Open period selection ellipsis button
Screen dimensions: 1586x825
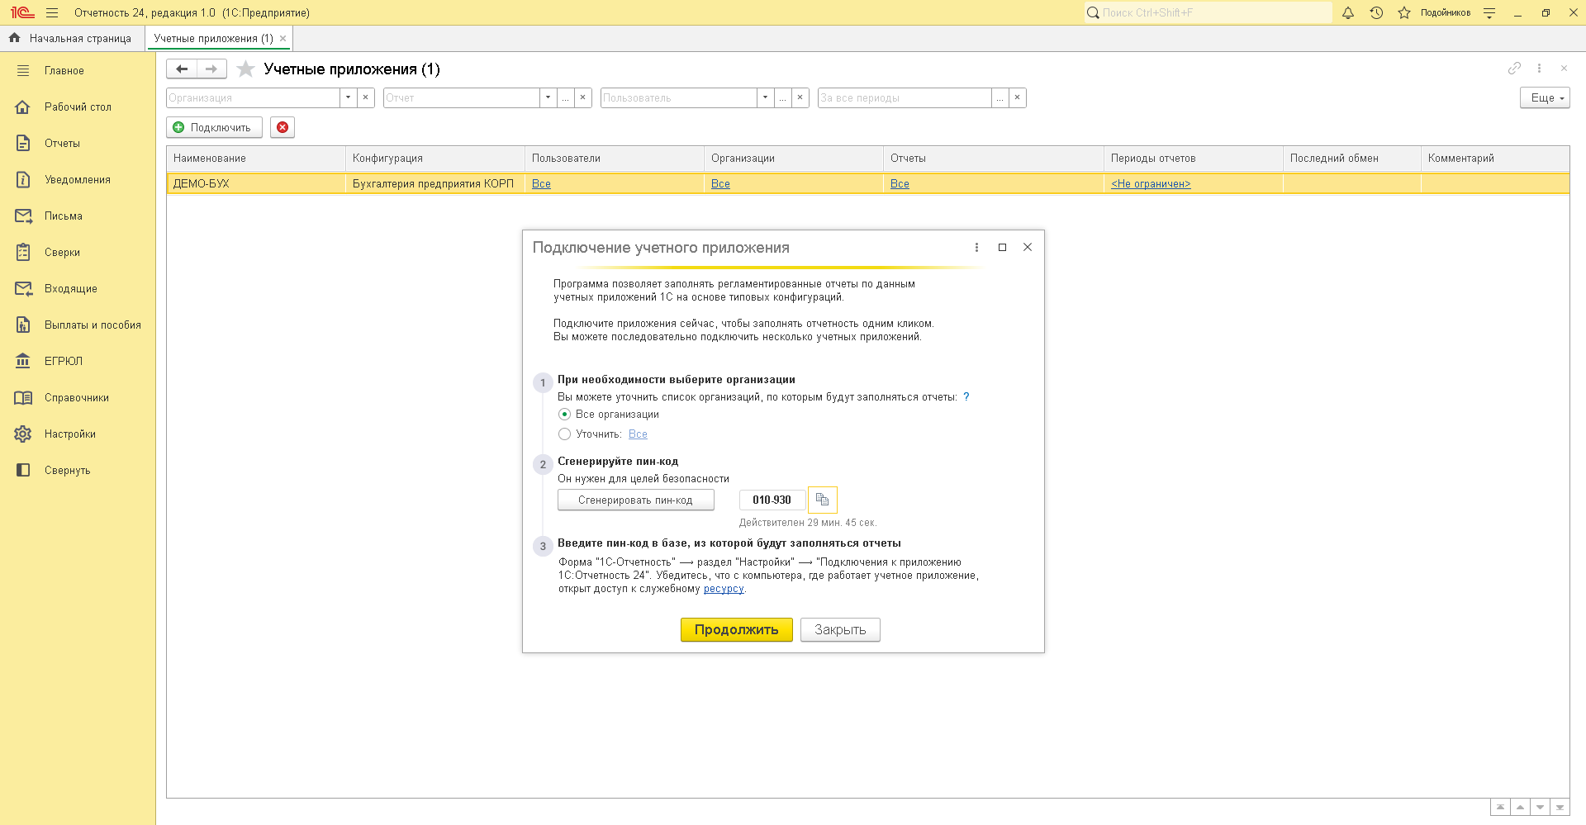1000,97
